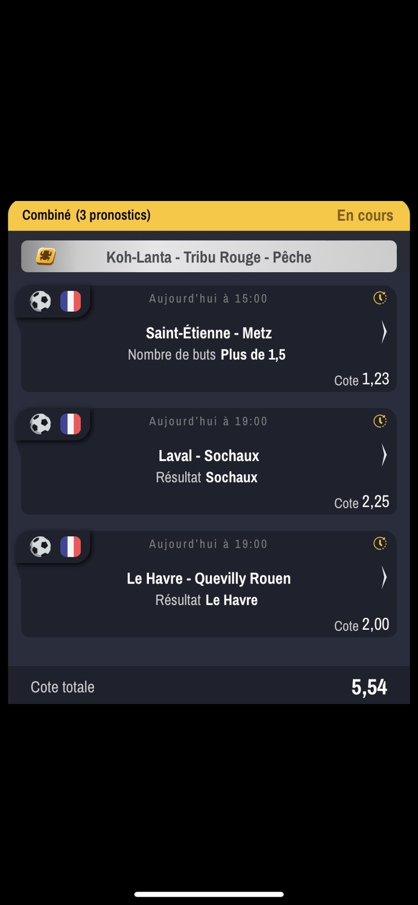
Task: Click the Koh-Lanta tribe badge icon
Action: [46, 256]
